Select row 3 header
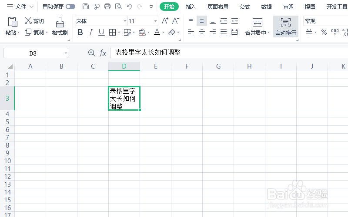This screenshot has width=348, height=217. tap(7, 99)
